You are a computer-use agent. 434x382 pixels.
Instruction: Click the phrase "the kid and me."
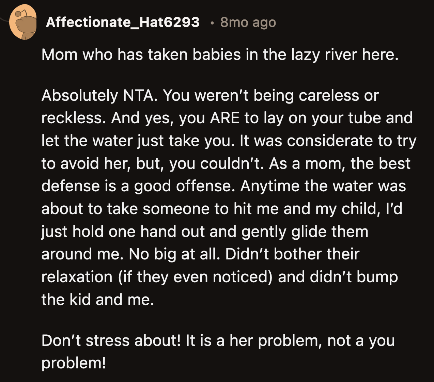[x=98, y=300]
